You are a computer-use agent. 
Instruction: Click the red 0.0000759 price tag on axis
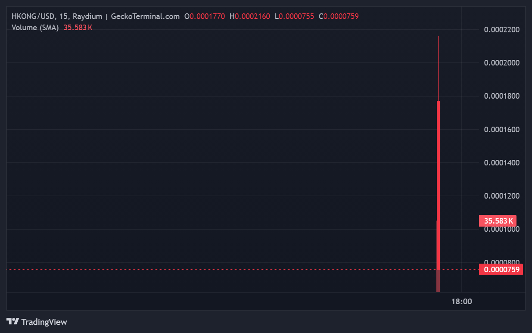pos(501,270)
